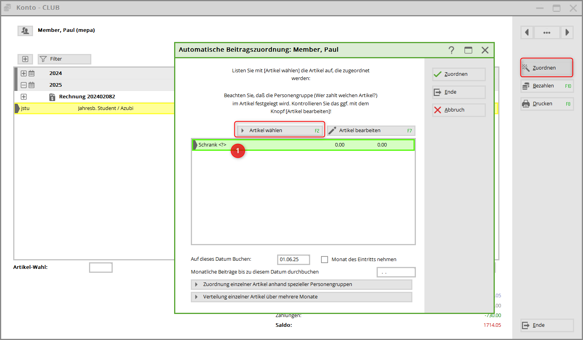Click the invoice icon for Rechnung 202402082
This screenshot has height=340, width=583.
52,97
